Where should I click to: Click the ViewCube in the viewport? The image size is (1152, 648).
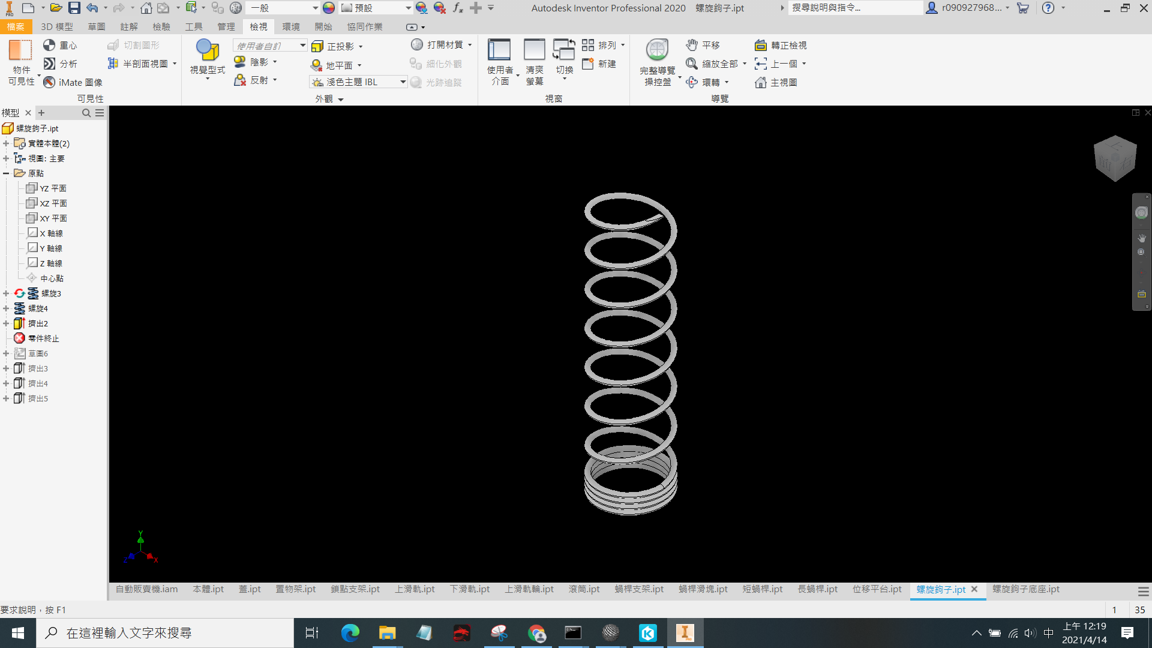tap(1115, 158)
